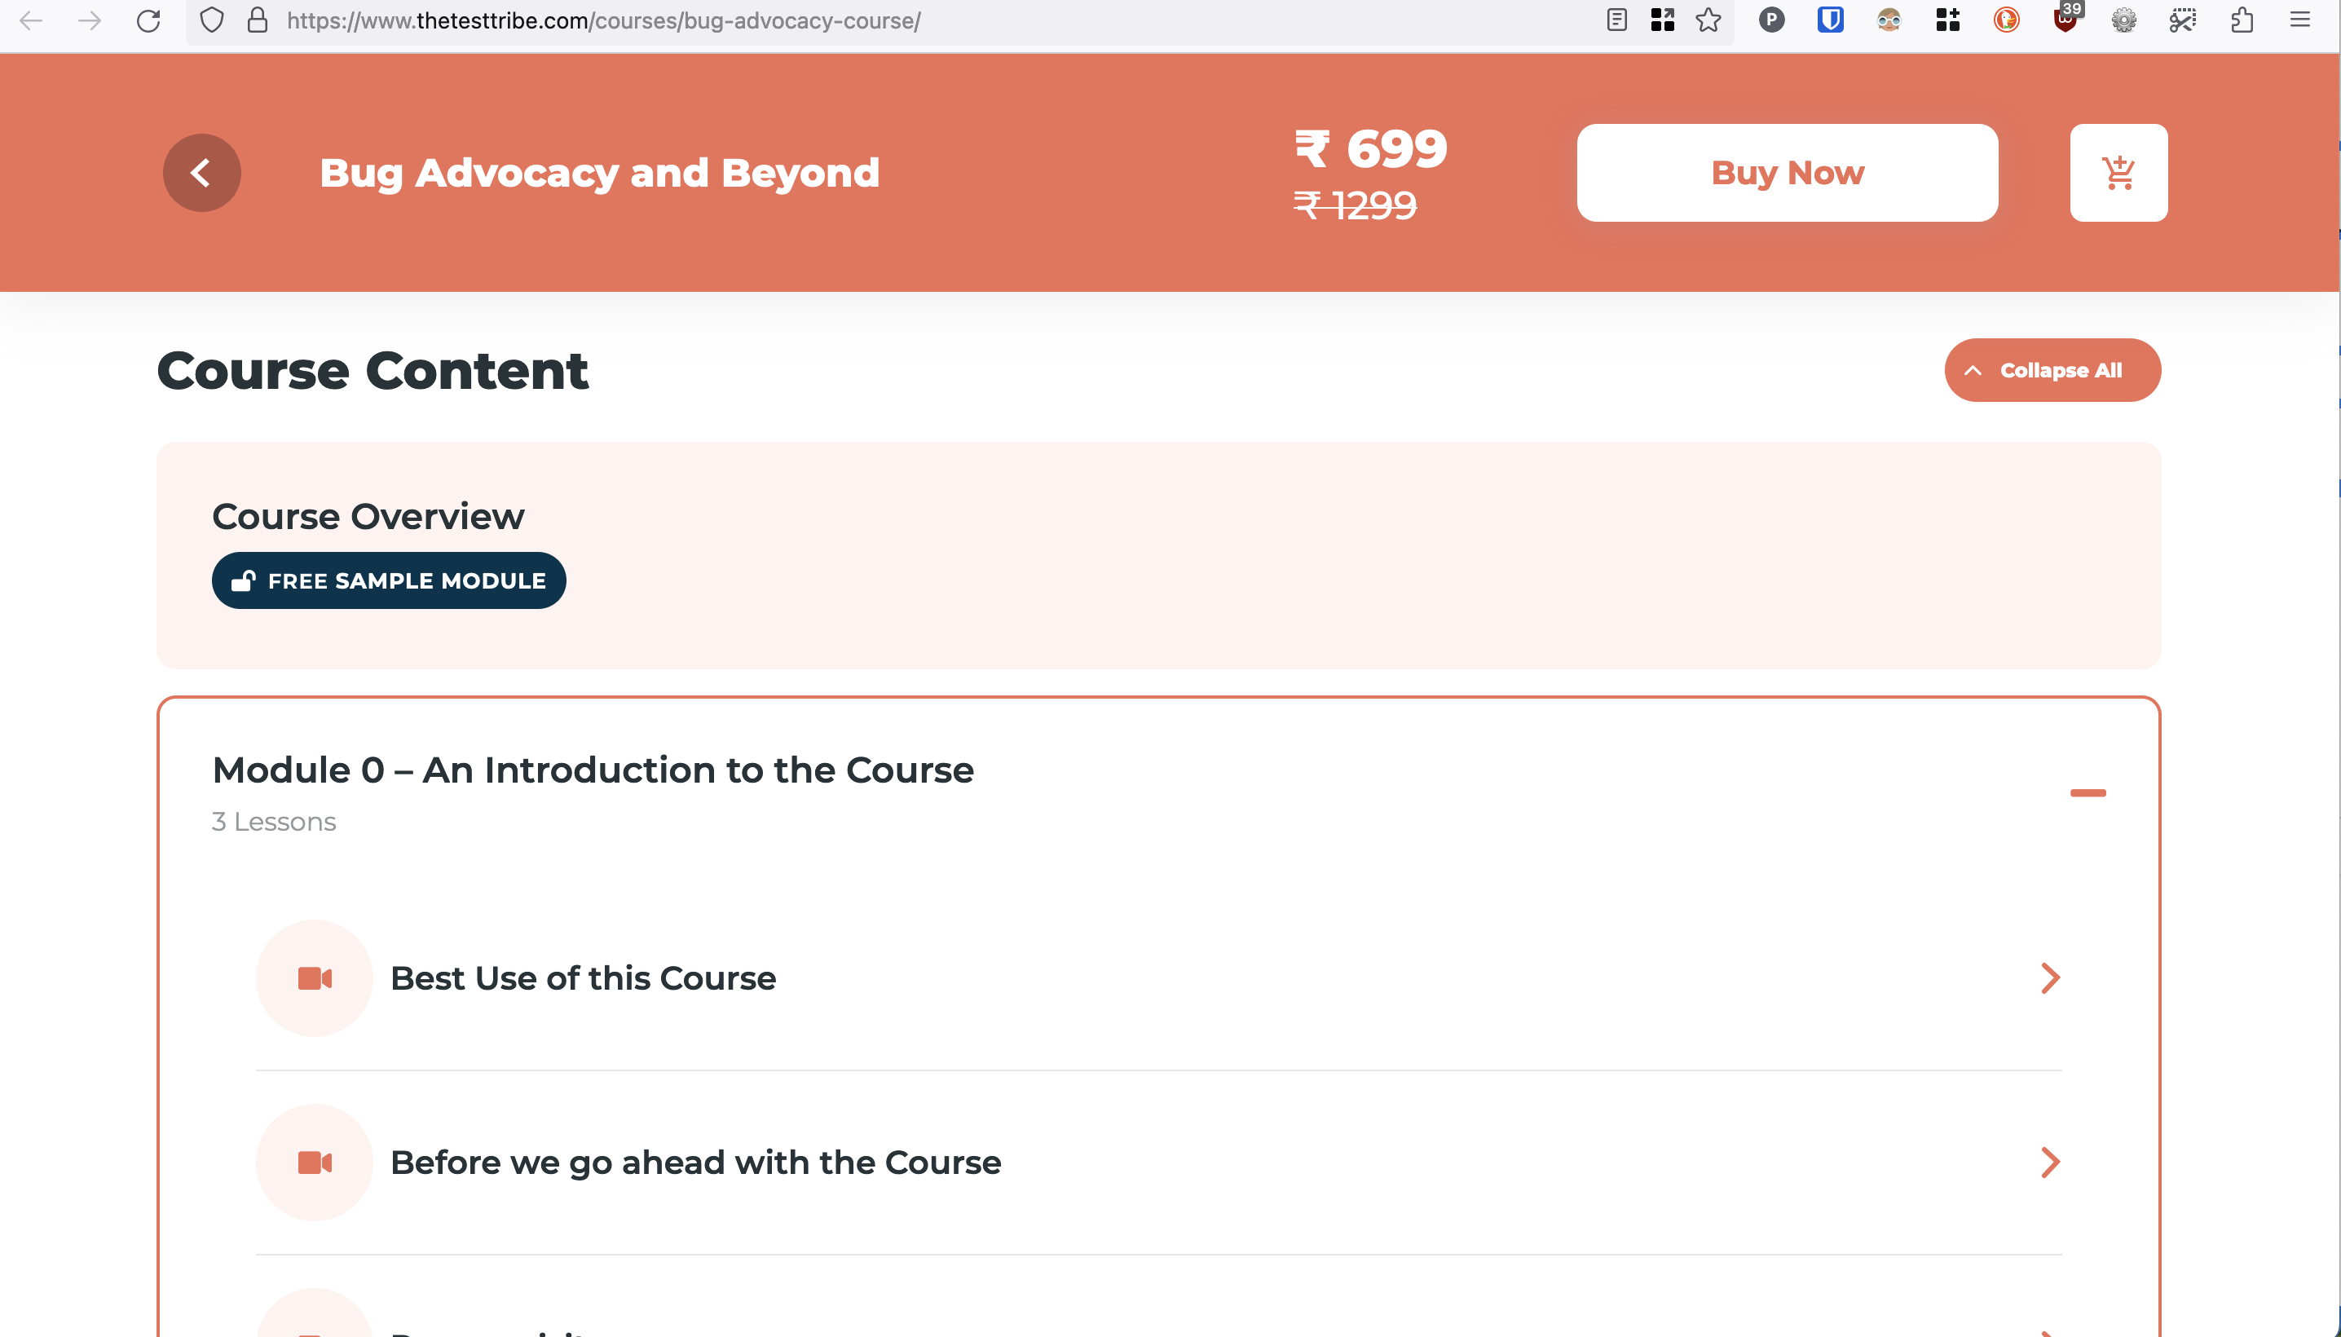The height and width of the screenshot is (1337, 2341).
Task: Collapse Module 0 with the minus icon
Action: pyautogui.click(x=2088, y=792)
